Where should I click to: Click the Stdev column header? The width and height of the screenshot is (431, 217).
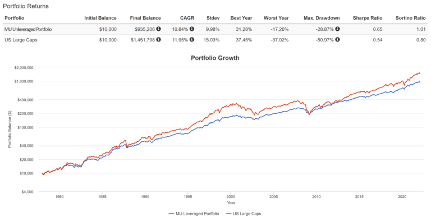click(x=213, y=18)
